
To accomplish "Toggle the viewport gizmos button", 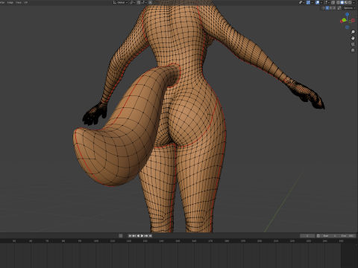I will [x=308, y=2].
